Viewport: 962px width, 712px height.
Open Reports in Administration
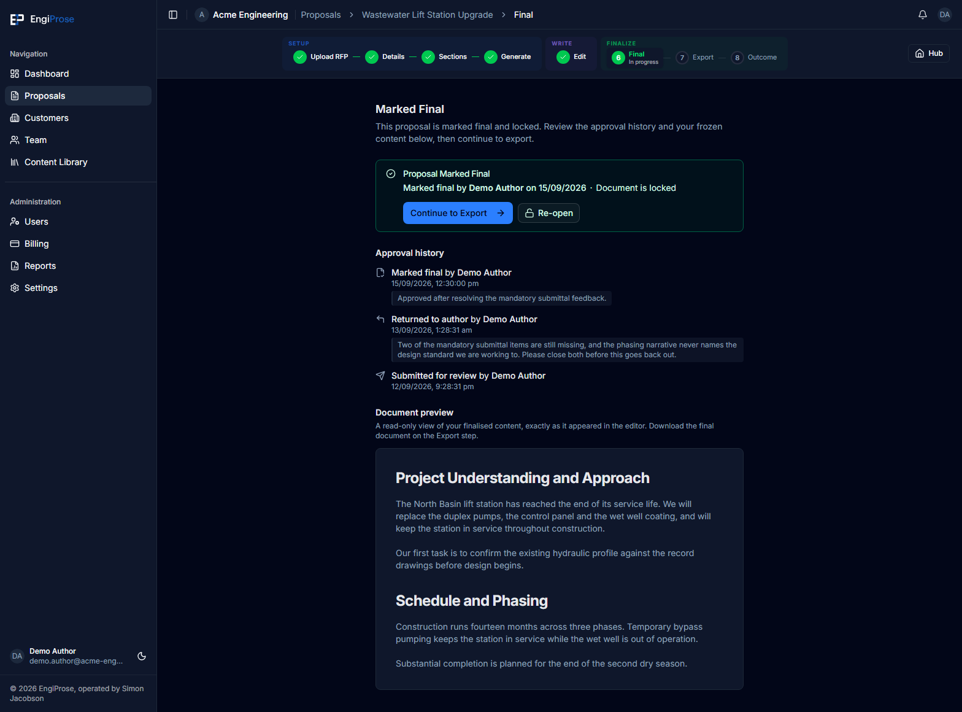click(78, 266)
